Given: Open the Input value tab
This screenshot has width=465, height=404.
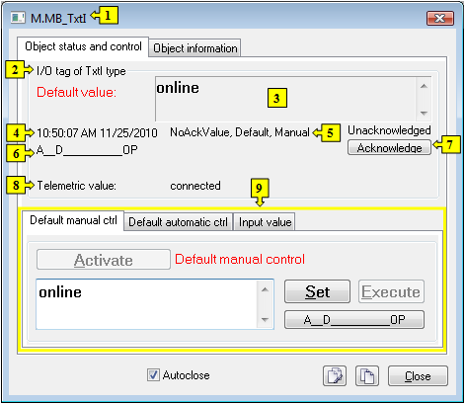Looking at the screenshot, I should point(265,222).
